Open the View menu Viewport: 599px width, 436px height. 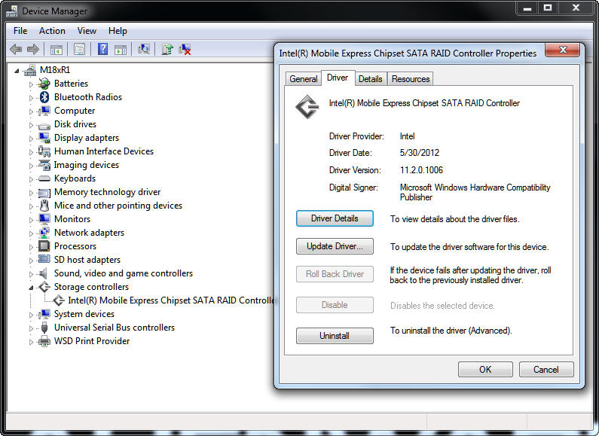[x=87, y=31]
